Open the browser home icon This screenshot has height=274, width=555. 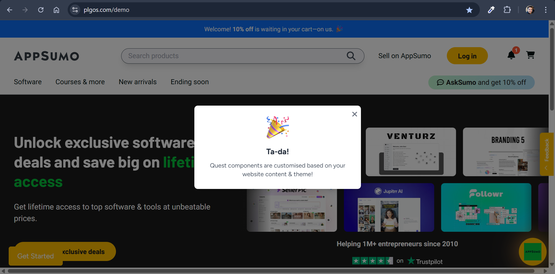point(56,10)
